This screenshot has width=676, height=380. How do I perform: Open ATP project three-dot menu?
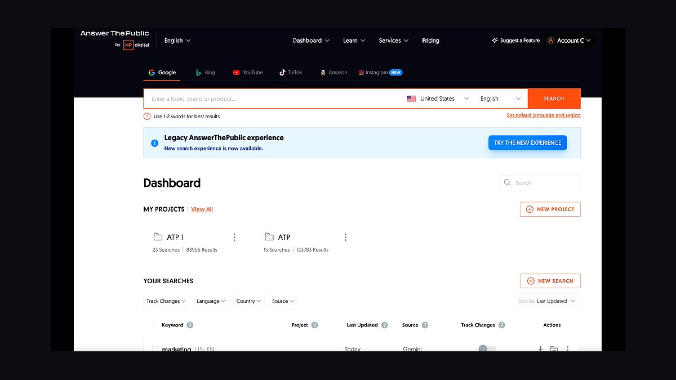pyautogui.click(x=345, y=237)
